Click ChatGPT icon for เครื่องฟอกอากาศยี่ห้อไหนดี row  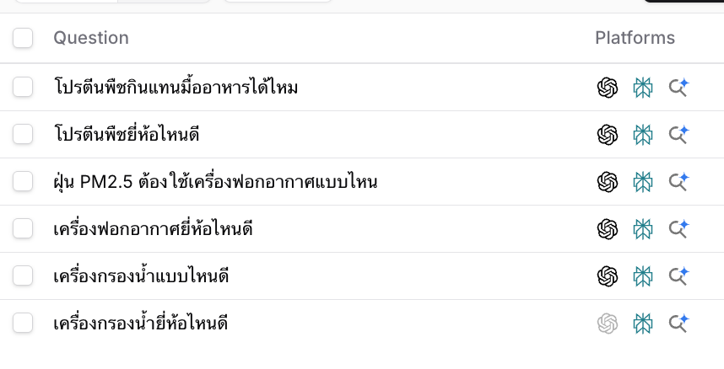point(608,228)
